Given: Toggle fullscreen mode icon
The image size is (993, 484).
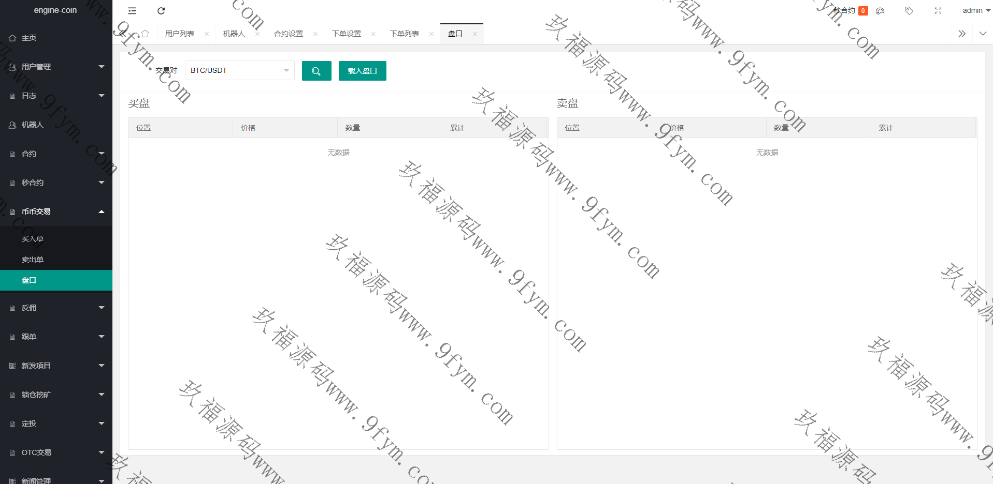Looking at the screenshot, I should click(938, 11).
